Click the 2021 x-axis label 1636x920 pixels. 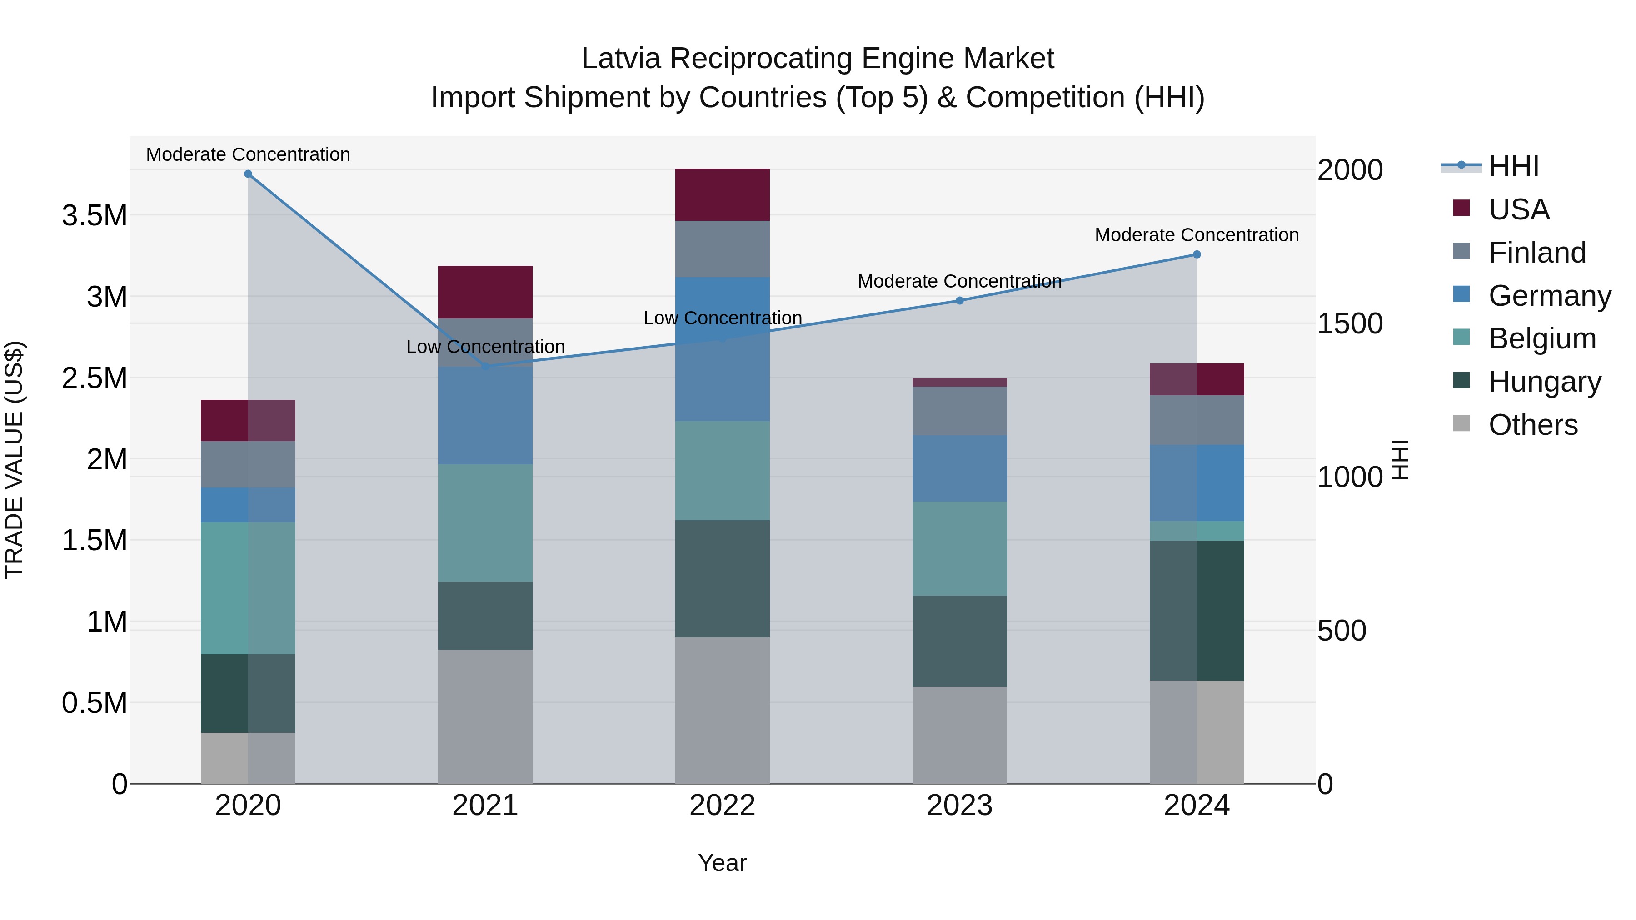(485, 806)
